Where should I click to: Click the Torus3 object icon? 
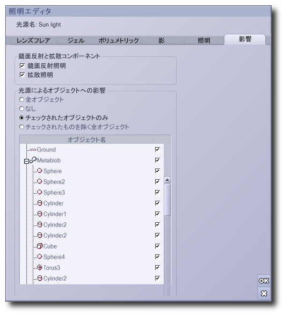40,267
